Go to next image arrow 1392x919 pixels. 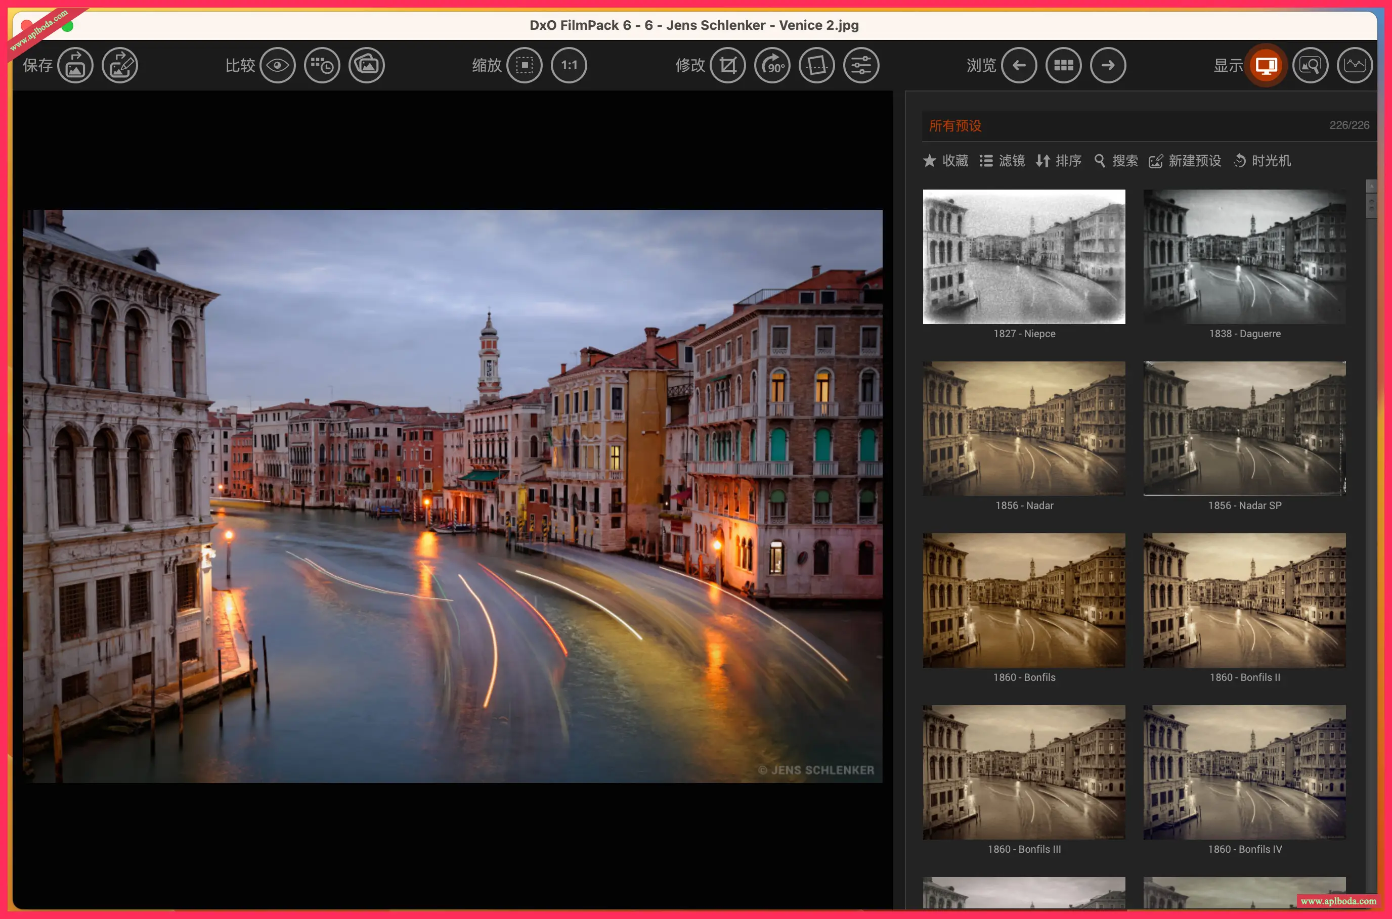pyautogui.click(x=1108, y=65)
